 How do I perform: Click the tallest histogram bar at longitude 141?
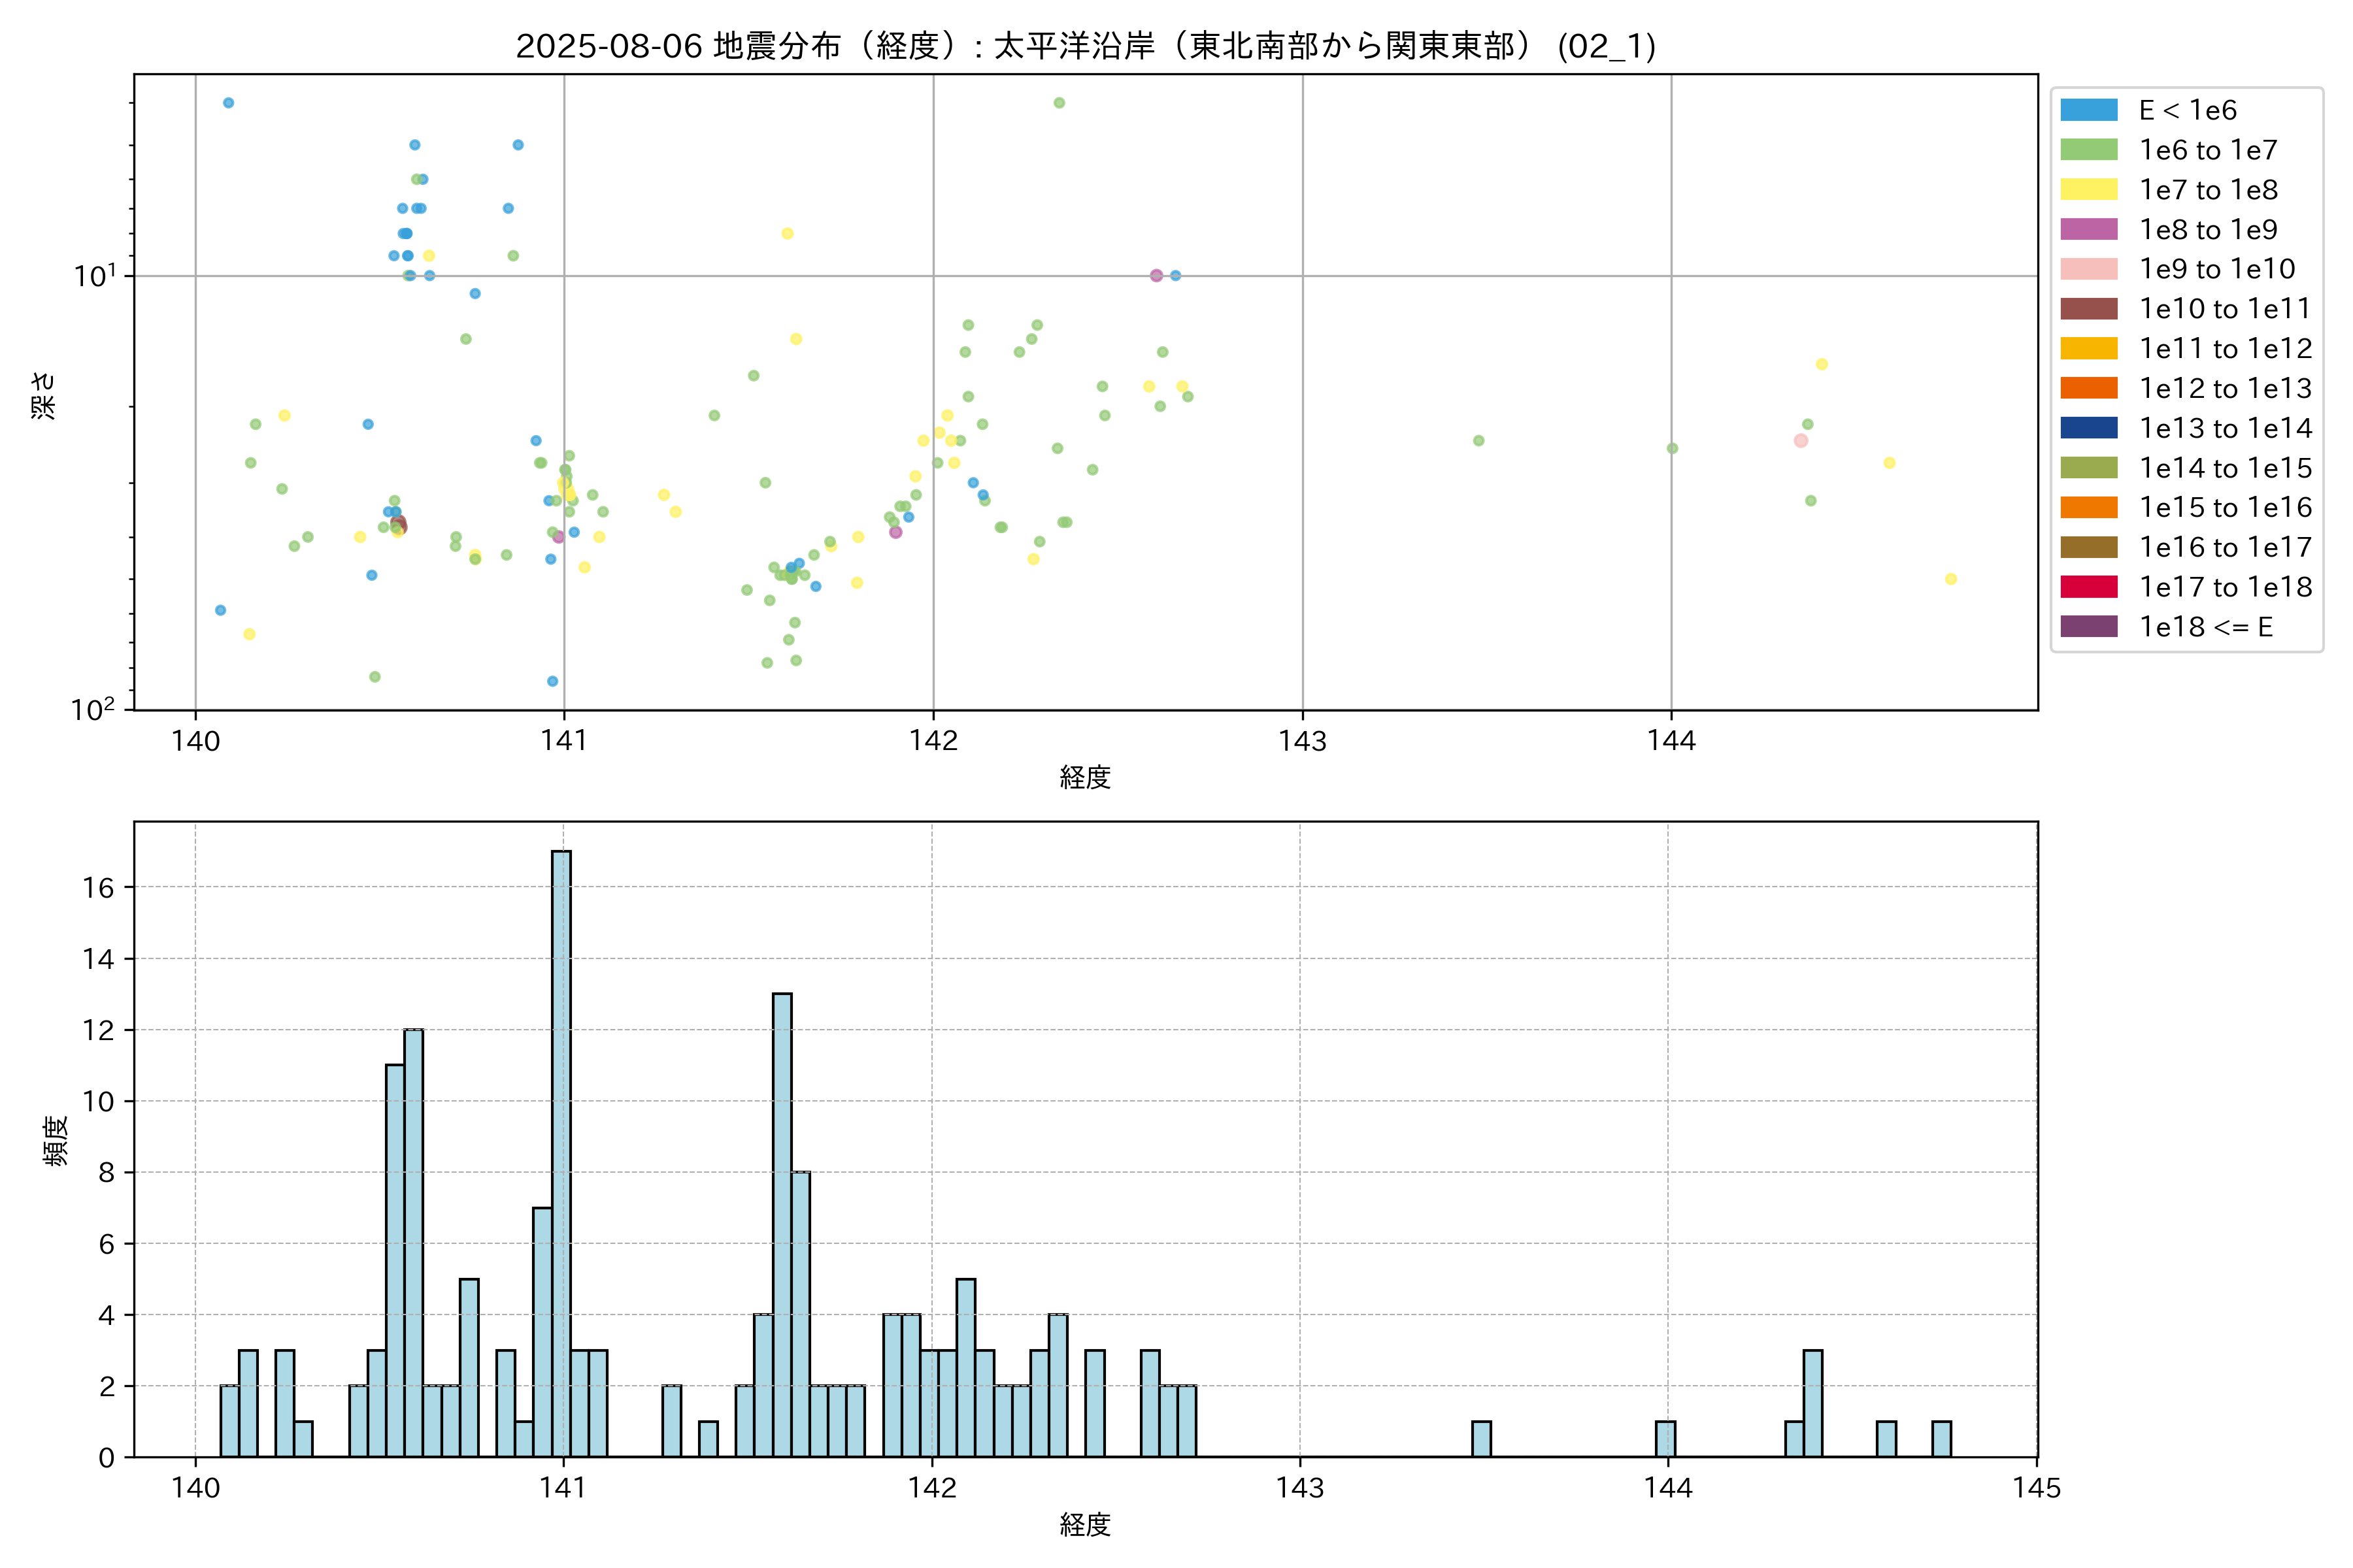coord(561,1150)
